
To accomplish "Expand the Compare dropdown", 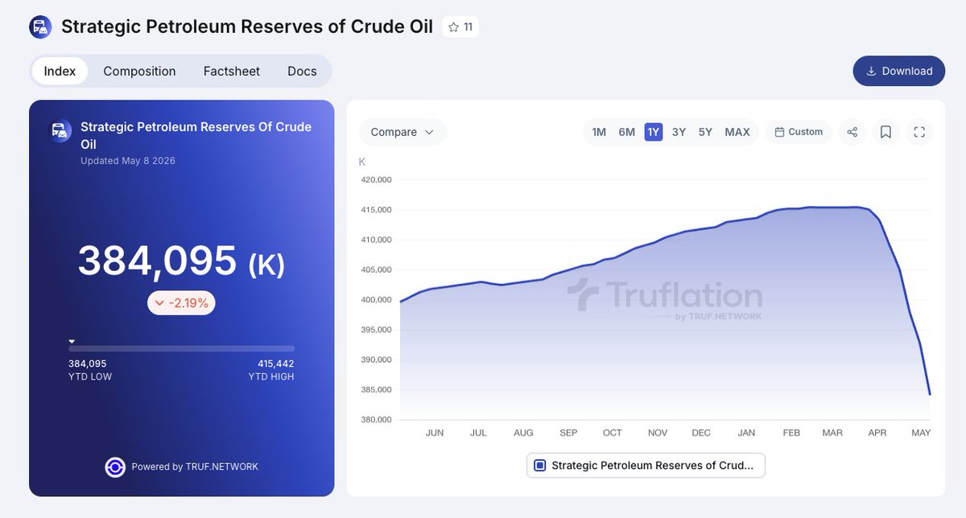I will 402,132.
